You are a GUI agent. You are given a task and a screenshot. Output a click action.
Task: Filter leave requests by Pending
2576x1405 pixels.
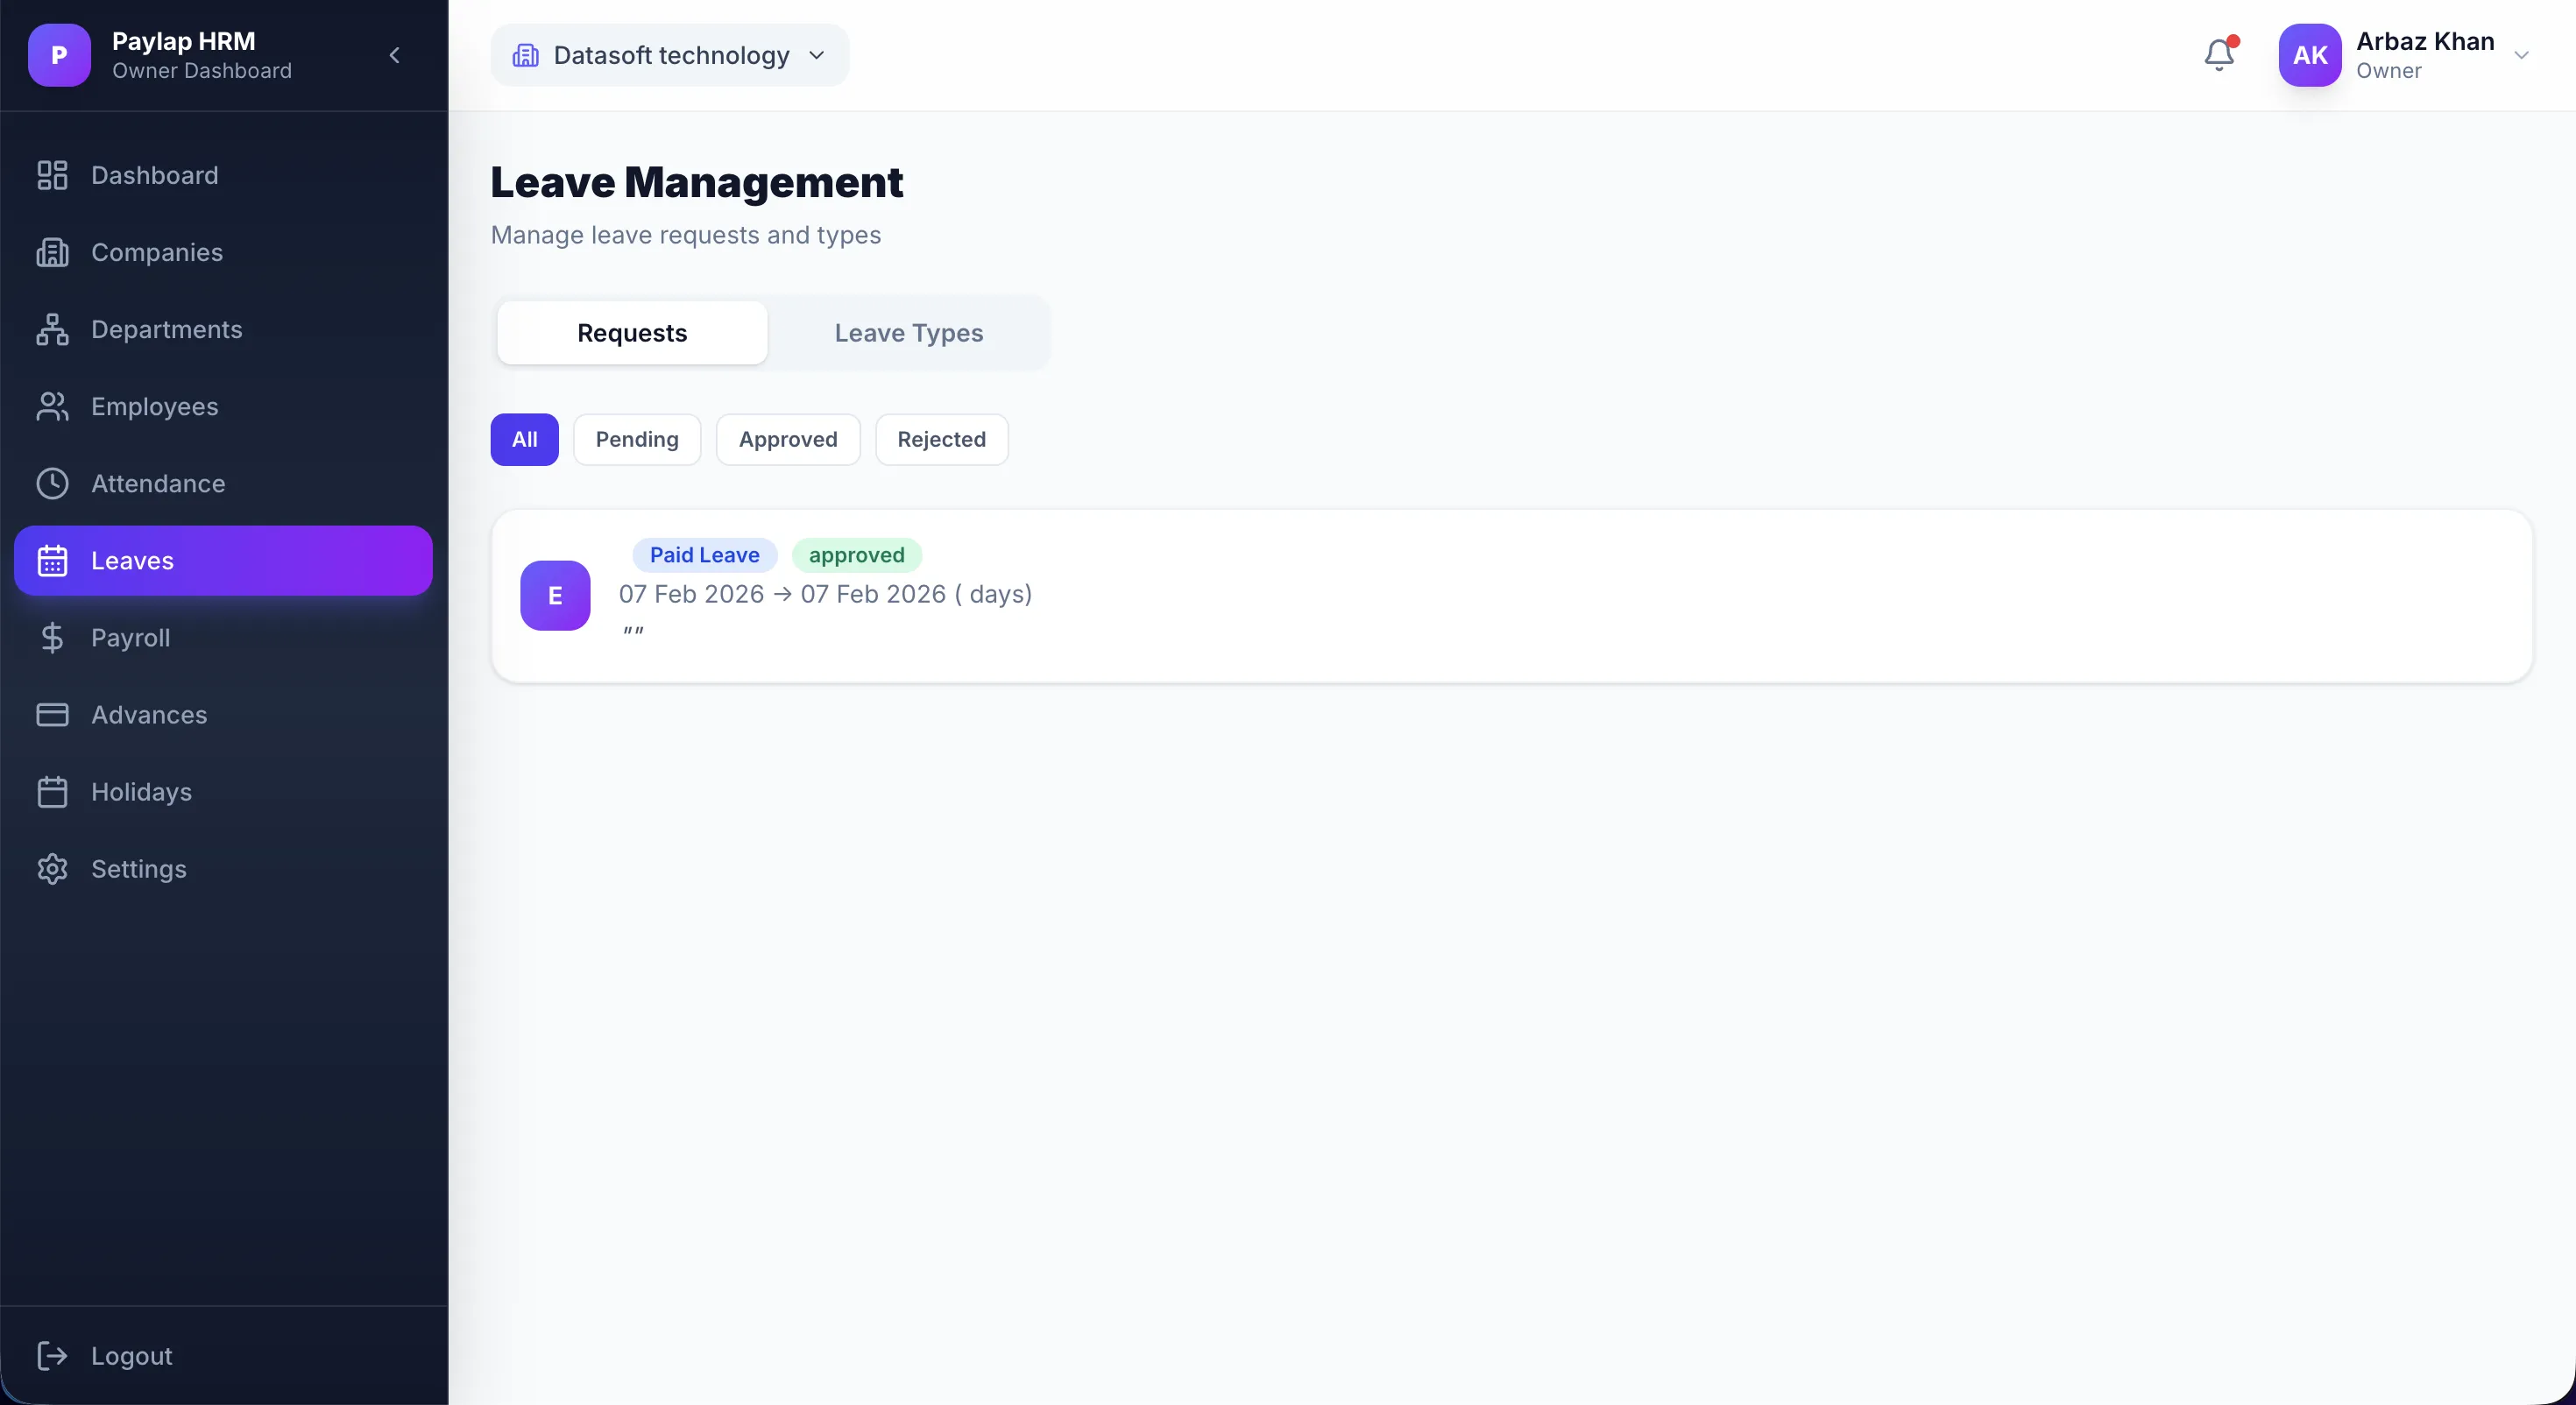click(637, 439)
